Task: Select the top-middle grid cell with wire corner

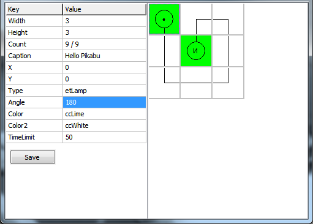Action: point(196,19)
